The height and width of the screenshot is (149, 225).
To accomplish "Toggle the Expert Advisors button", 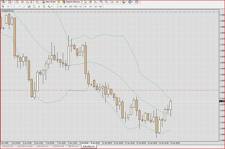I will click(71, 2).
